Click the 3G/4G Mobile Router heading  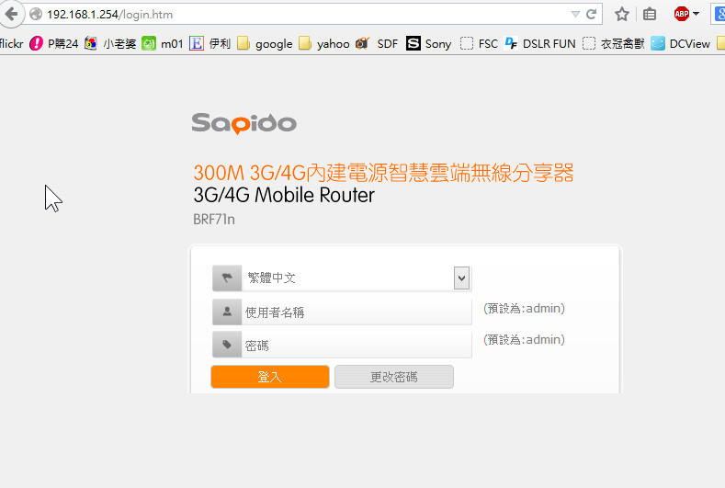284,195
